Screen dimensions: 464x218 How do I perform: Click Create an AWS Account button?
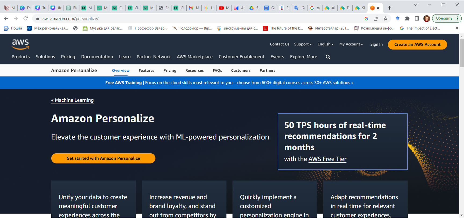[x=417, y=45]
